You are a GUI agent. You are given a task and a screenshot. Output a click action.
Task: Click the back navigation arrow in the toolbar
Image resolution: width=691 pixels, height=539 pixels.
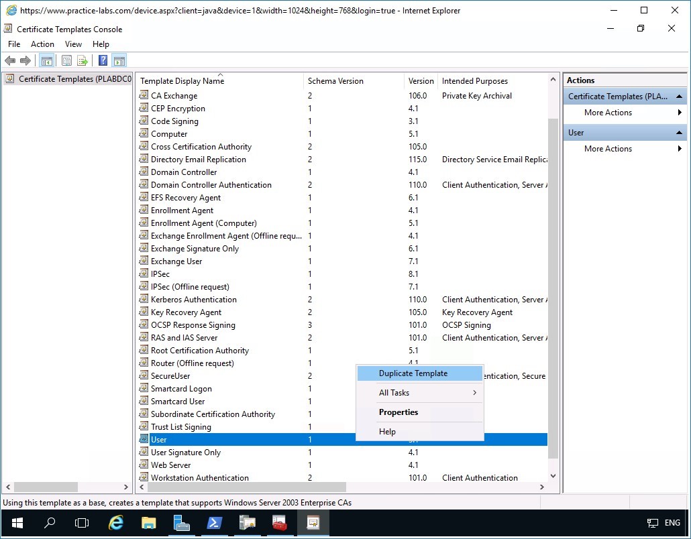point(10,60)
